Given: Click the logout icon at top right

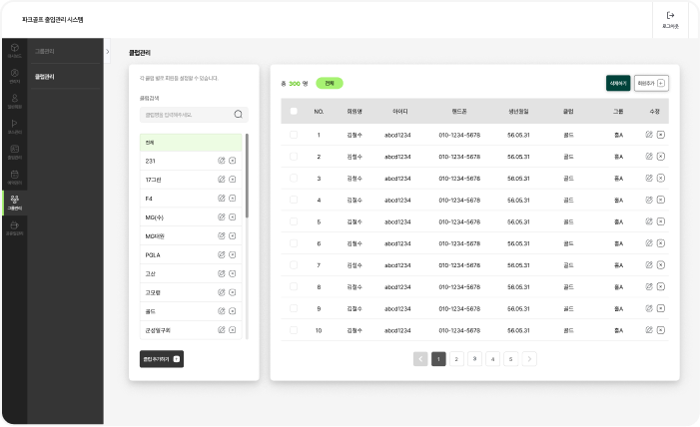Looking at the screenshot, I should coord(670,16).
